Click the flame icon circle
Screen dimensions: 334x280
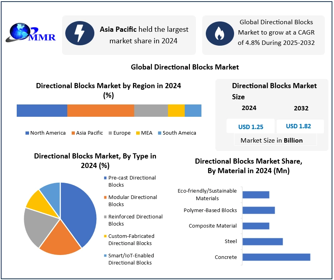[x=219, y=34]
